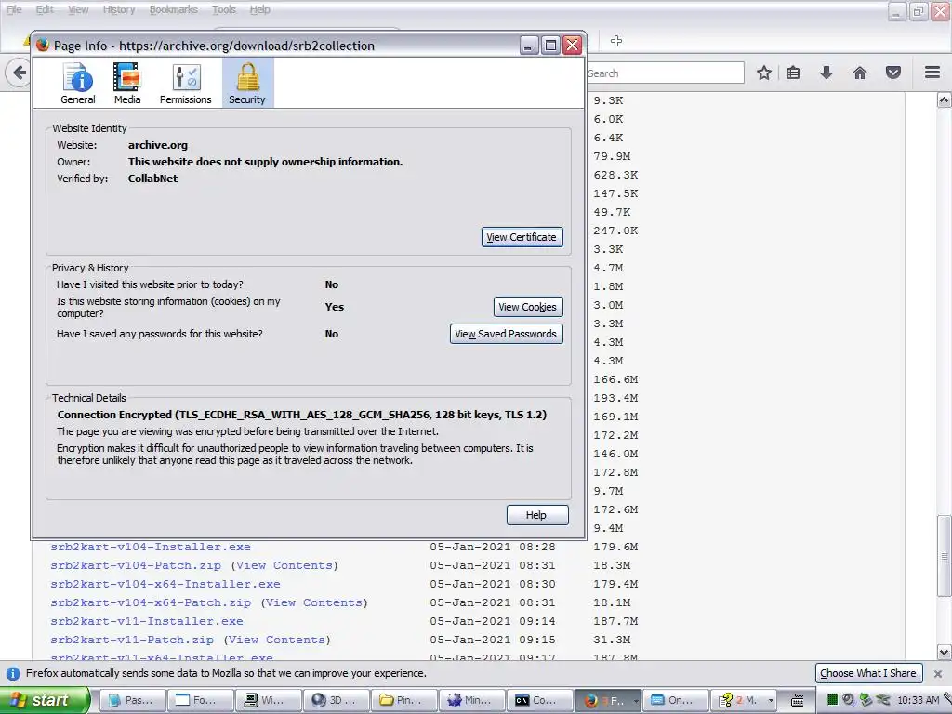Switch to the Wi... taskbar window
The image size is (952, 714).
coord(269,700)
